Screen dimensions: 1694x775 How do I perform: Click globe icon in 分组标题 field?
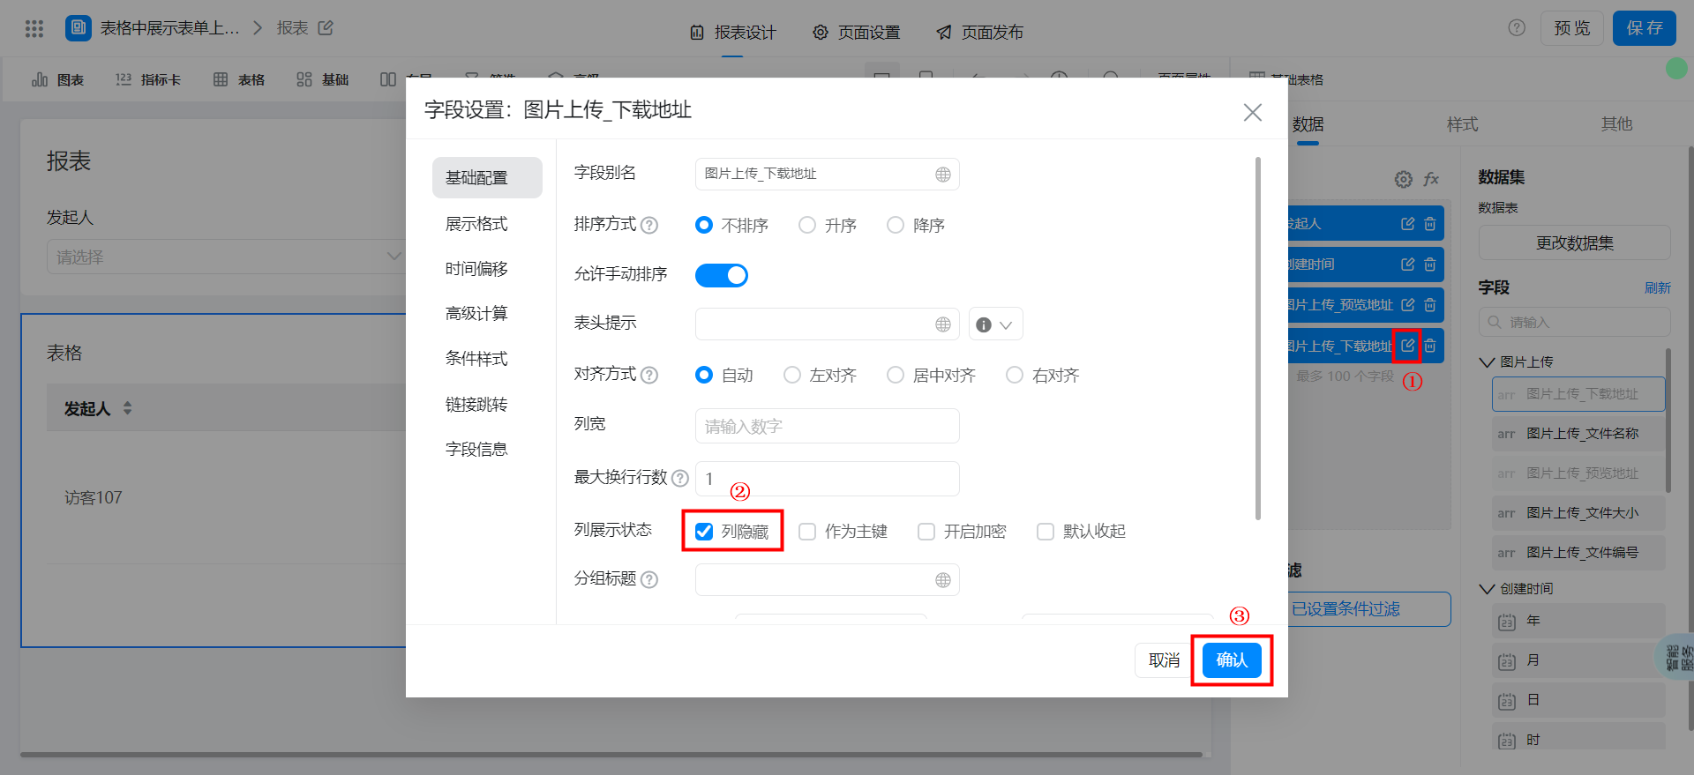(x=943, y=580)
